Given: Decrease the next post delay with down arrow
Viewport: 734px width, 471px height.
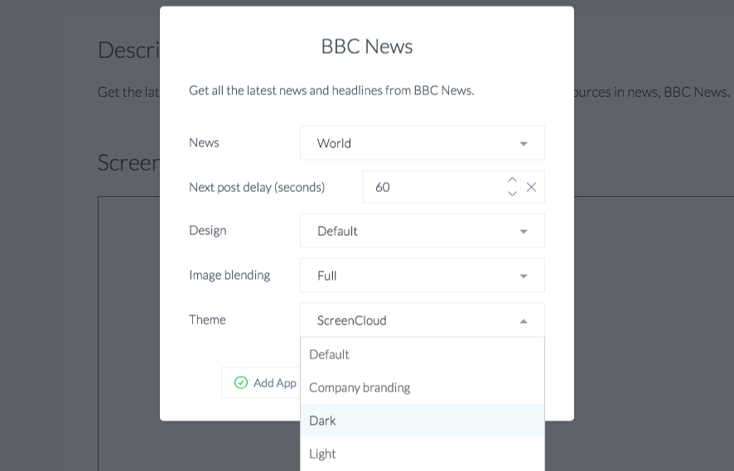Looking at the screenshot, I should tap(512, 194).
